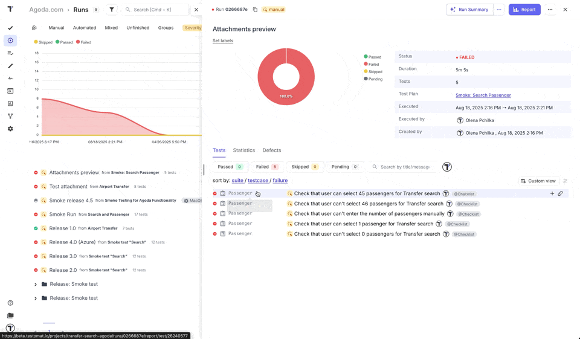Open the Smoke: Search Passenger test plan link
Viewport: 580px width, 339px height.
(x=483, y=95)
